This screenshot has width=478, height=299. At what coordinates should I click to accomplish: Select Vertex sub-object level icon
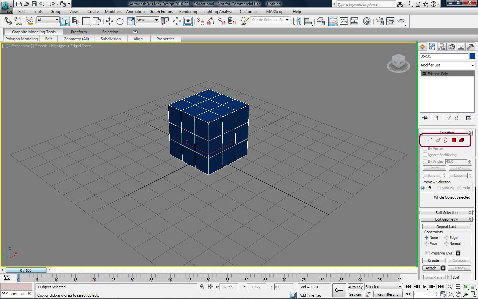click(x=430, y=140)
